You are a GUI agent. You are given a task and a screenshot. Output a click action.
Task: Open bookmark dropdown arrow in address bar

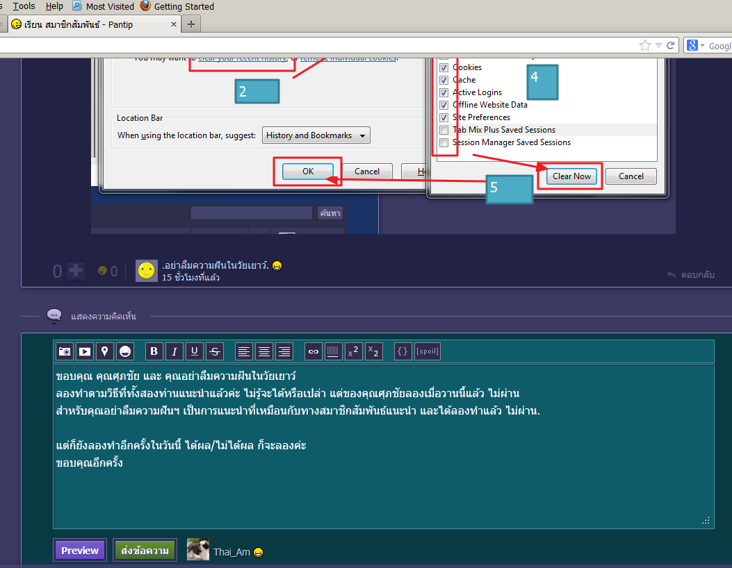[658, 45]
